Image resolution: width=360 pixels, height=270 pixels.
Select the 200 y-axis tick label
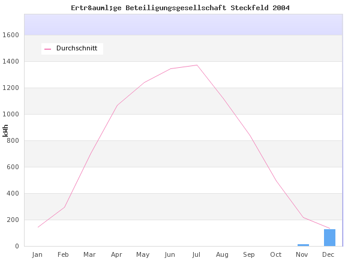(13, 220)
